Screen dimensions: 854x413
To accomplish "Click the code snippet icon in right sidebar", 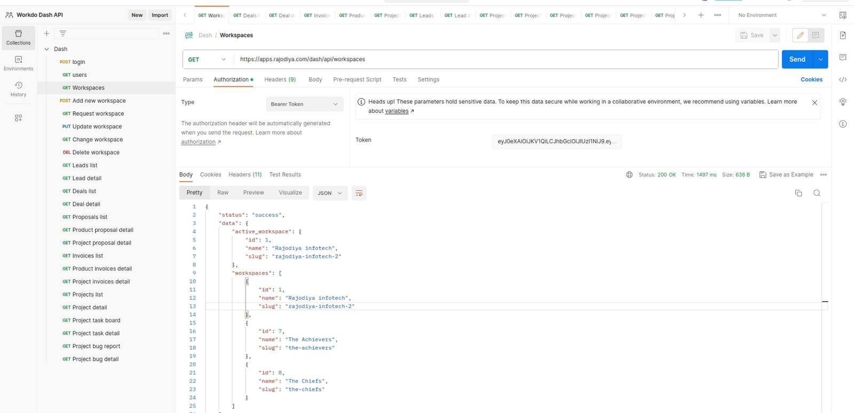I will [x=843, y=80].
